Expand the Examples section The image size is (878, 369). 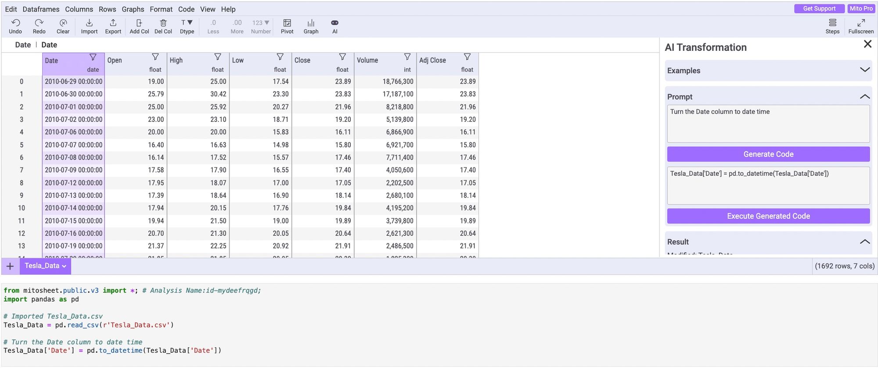[864, 70]
